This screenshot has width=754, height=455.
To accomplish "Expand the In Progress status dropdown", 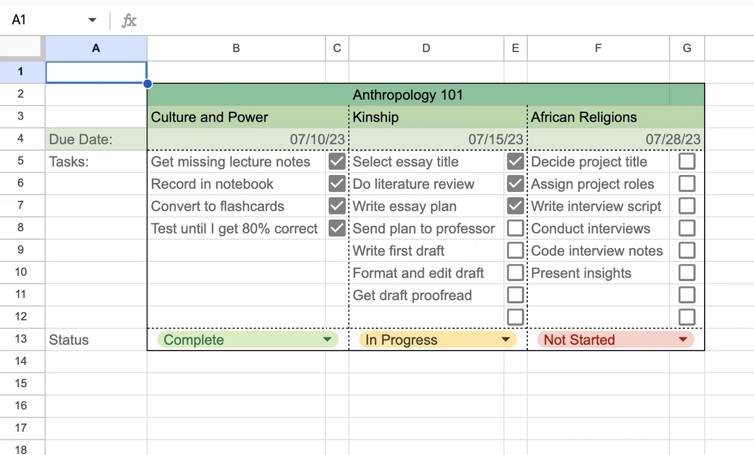I will coord(506,340).
